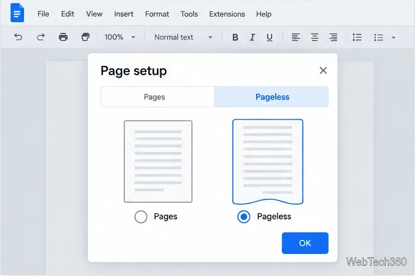
Task: Undo the last action
Action: pyautogui.click(x=18, y=37)
